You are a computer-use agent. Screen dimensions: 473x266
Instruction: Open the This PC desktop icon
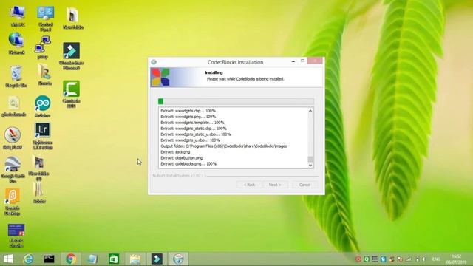pyautogui.click(x=17, y=16)
